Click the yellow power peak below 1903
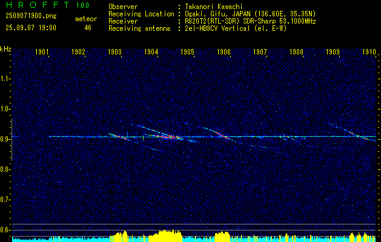Viewport: 381px width, 242px height. pyautogui.click(x=119, y=236)
